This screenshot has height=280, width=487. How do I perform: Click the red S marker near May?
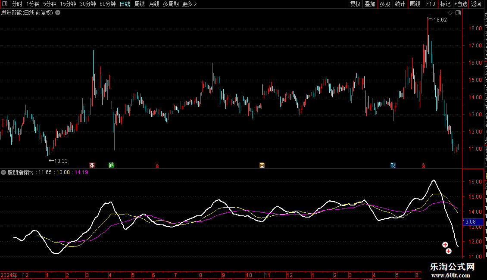pyautogui.click(x=157, y=166)
